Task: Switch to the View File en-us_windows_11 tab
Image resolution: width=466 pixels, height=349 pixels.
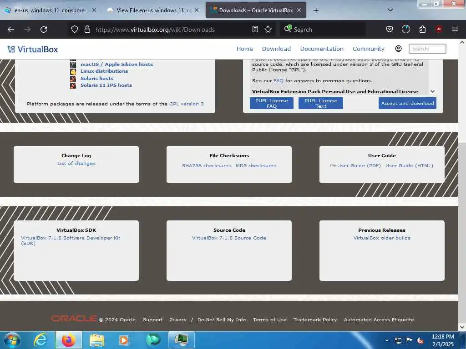Action: (154, 10)
